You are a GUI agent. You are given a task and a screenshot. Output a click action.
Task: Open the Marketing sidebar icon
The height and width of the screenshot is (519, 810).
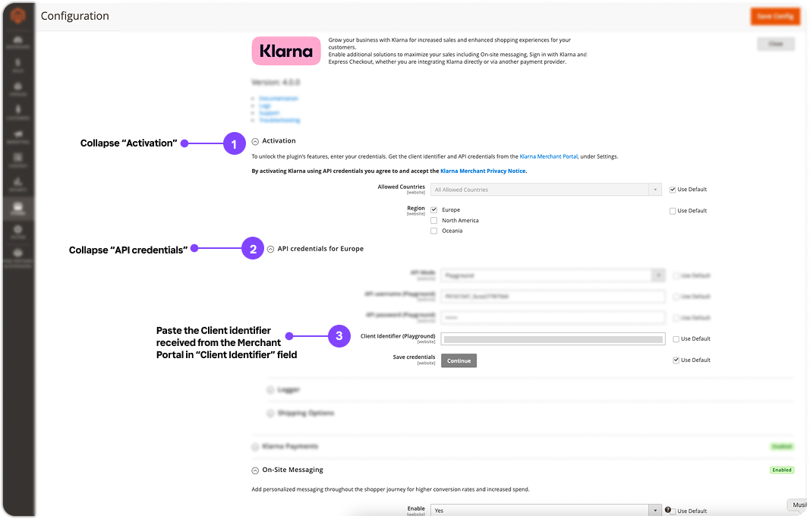(x=17, y=136)
